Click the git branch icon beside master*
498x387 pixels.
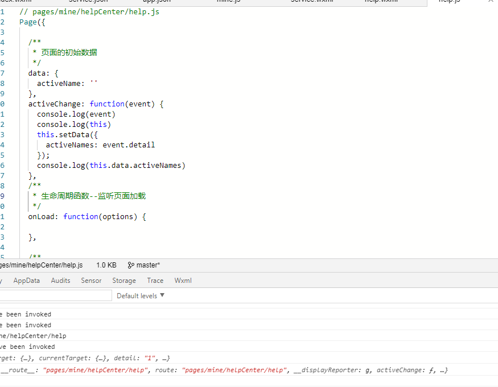click(x=131, y=265)
